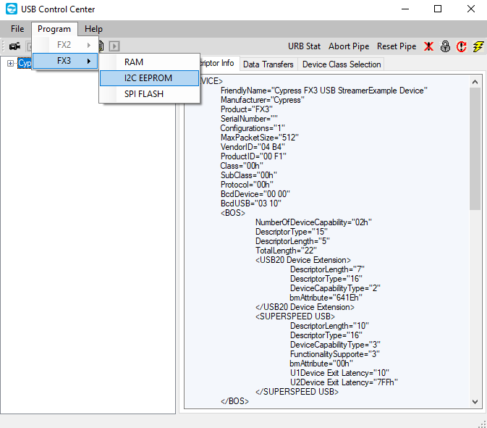The height and width of the screenshot is (428, 487).
Task: Click the ProductID="00 F1" line
Action: [x=253, y=156]
